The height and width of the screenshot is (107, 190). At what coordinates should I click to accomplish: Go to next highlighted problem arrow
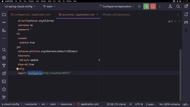coord(179,21)
